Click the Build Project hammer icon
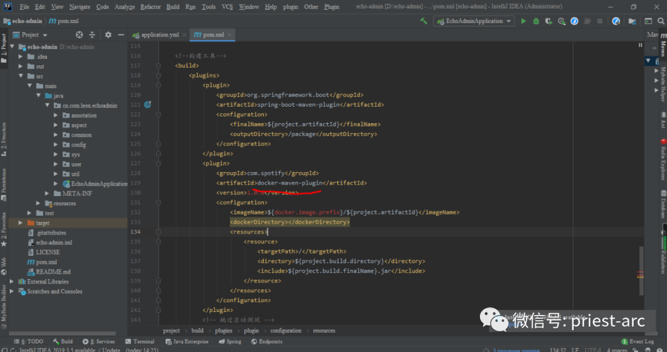 tap(423, 21)
